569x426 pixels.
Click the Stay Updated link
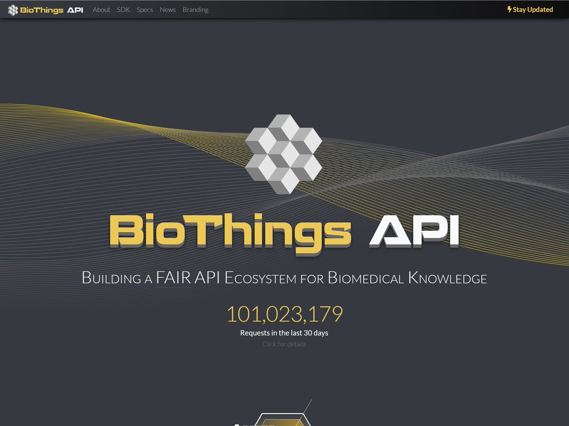530,9
